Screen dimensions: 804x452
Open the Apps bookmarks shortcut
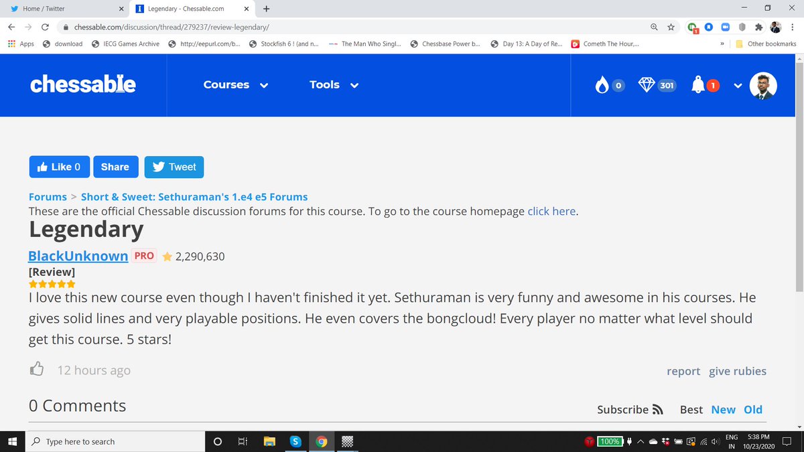click(x=21, y=44)
